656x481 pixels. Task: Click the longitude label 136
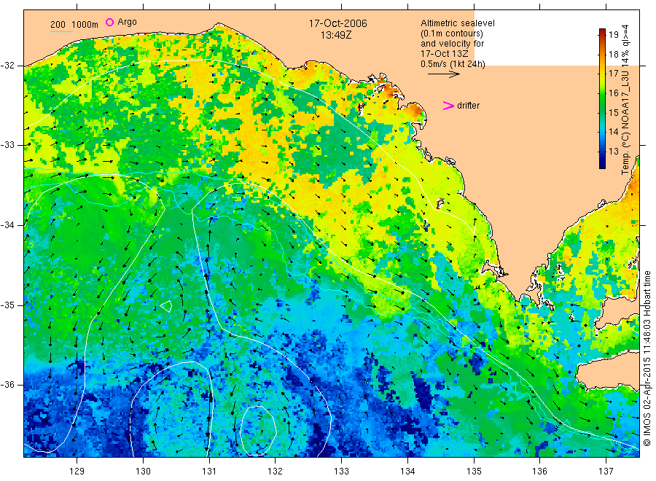click(539, 472)
